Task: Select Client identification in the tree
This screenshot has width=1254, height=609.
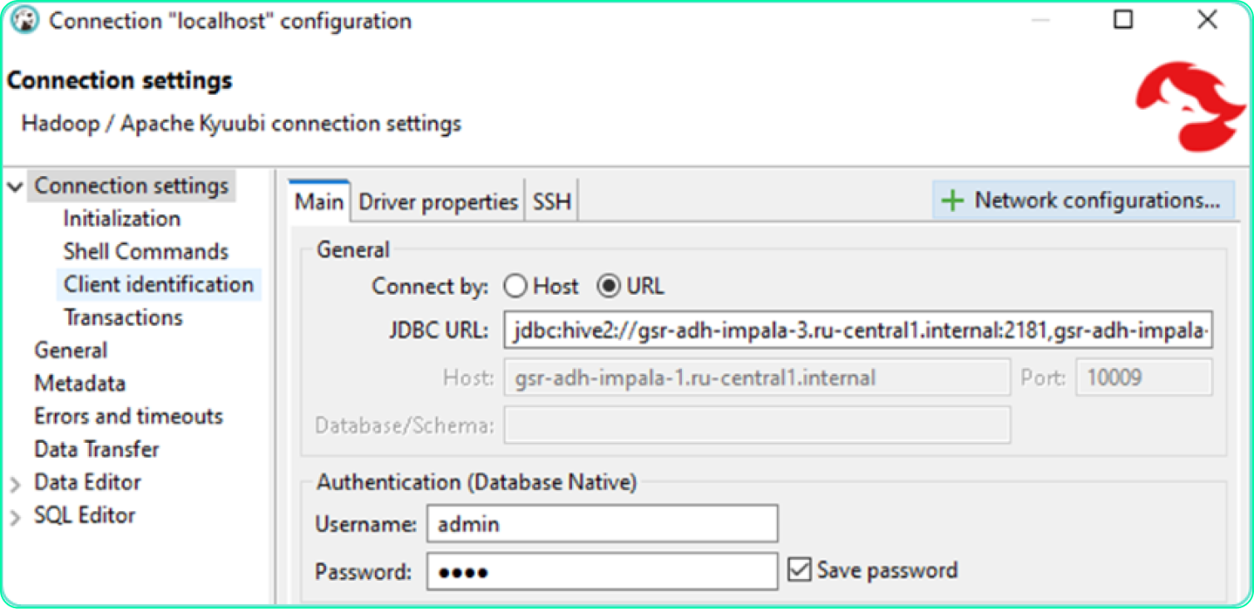Action: [x=158, y=284]
